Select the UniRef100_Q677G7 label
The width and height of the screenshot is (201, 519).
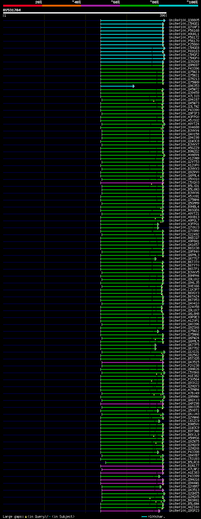184,258
